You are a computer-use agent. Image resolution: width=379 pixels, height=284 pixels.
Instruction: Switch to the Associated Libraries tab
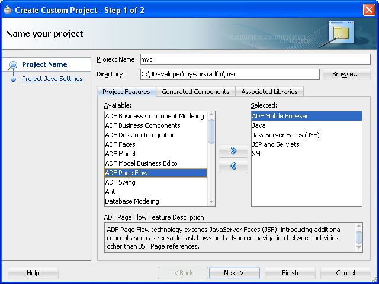(269, 92)
